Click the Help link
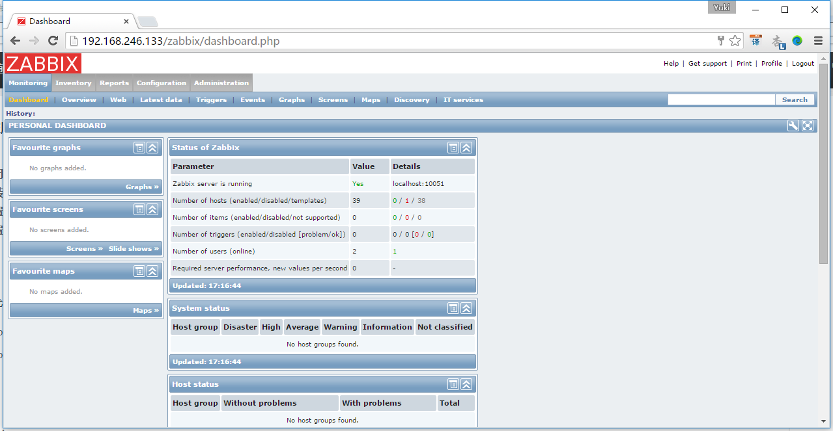This screenshot has width=833, height=431. pyautogui.click(x=671, y=64)
